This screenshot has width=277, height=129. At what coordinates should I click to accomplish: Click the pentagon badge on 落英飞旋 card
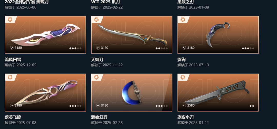(x=10, y=77)
